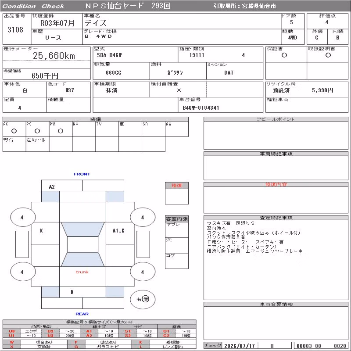This screenshot has height=351, width=351.
Task: Select the grade text B 4WD
Action: [98, 36]
